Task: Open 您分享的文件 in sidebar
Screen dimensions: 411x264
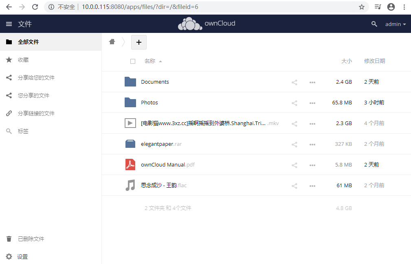Action: (51, 95)
